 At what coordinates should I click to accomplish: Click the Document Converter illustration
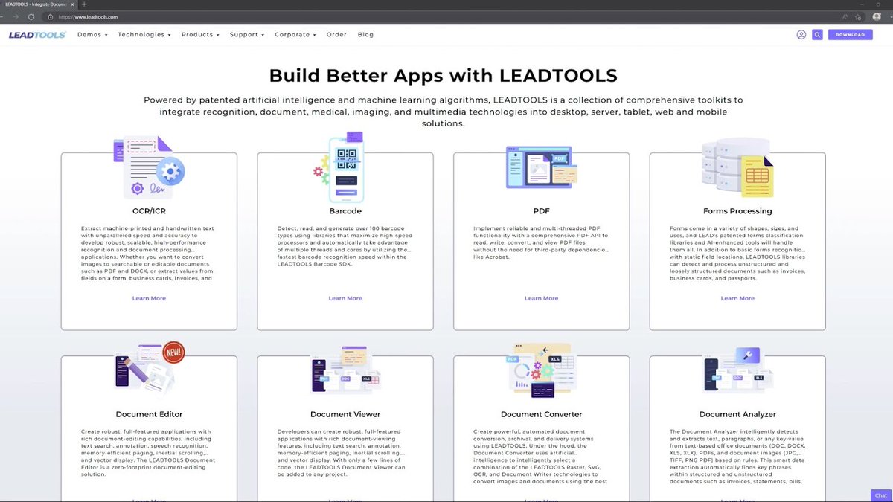[542, 370]
